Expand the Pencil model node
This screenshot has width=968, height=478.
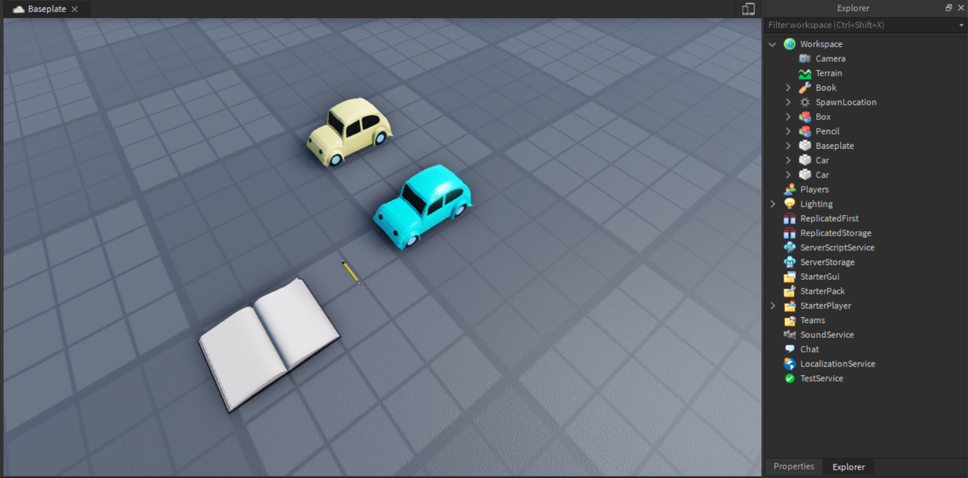coord(788,132)
